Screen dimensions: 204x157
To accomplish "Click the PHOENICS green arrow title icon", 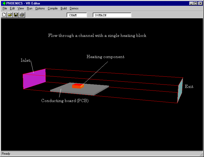I will (4, 3).
